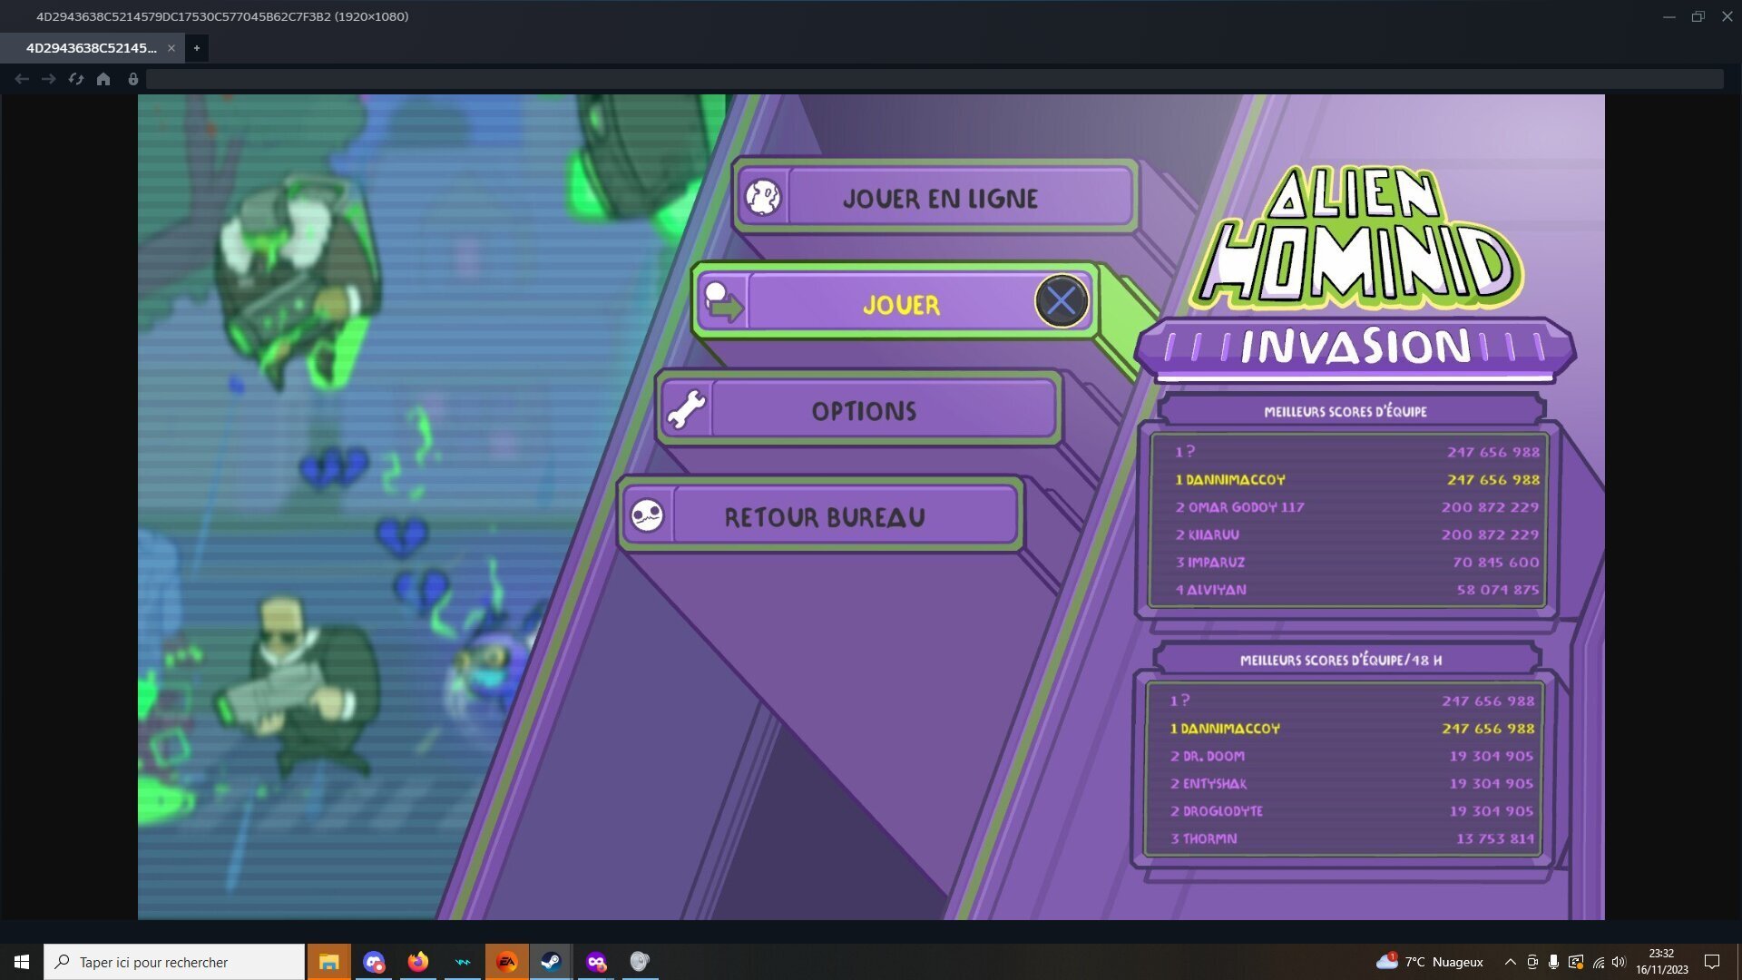
Task: Open the OPTIONS menu entry
Action: 859,409
